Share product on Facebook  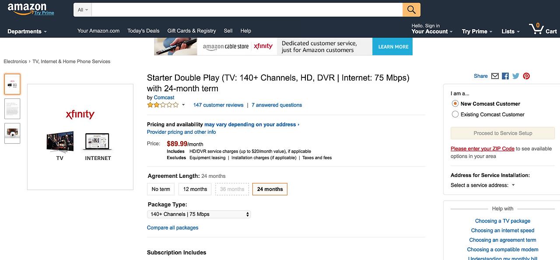point(505,76)
